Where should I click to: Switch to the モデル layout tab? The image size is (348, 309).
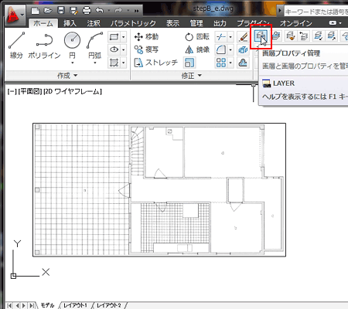coord(48,305)
